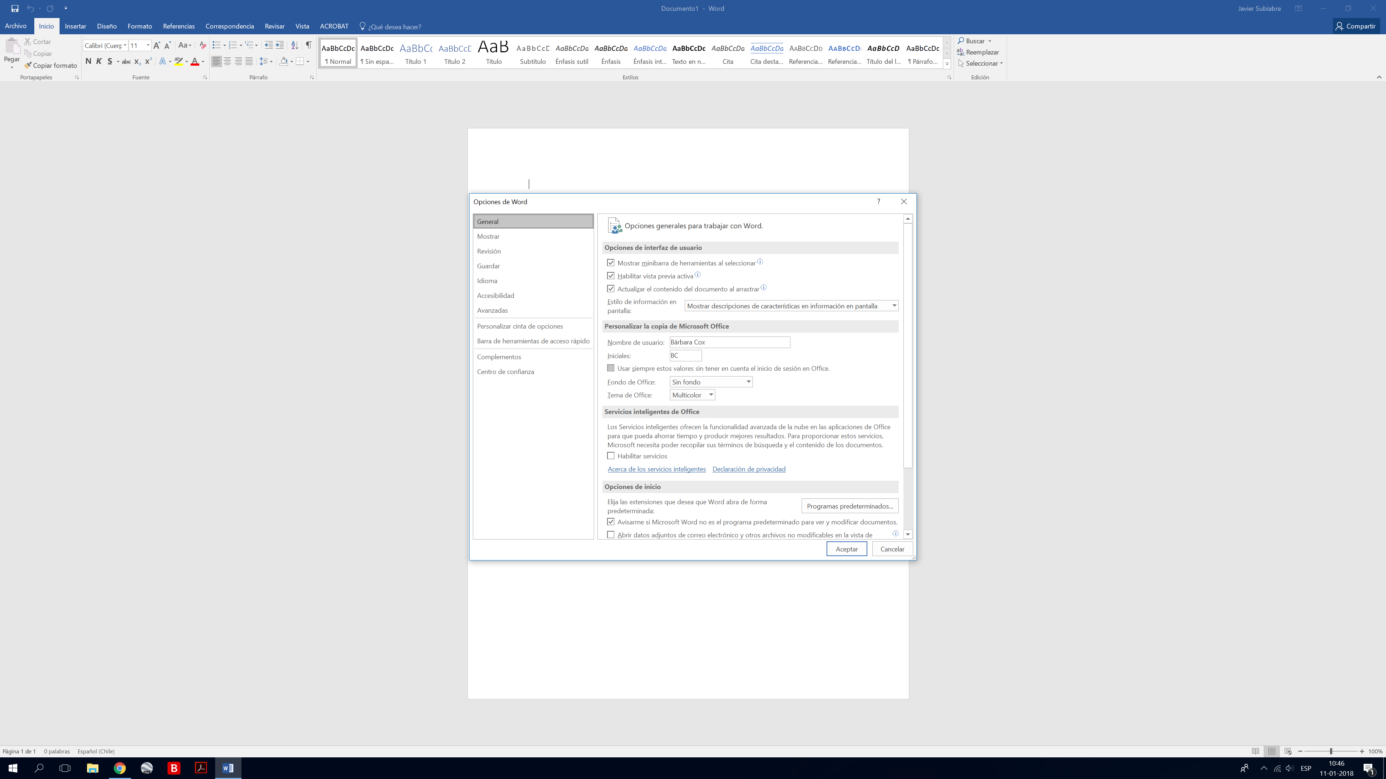This screenshot has height=779, width=1386.
Task: Click the Bold (N) formatting icon
Action: pos(88,61)
